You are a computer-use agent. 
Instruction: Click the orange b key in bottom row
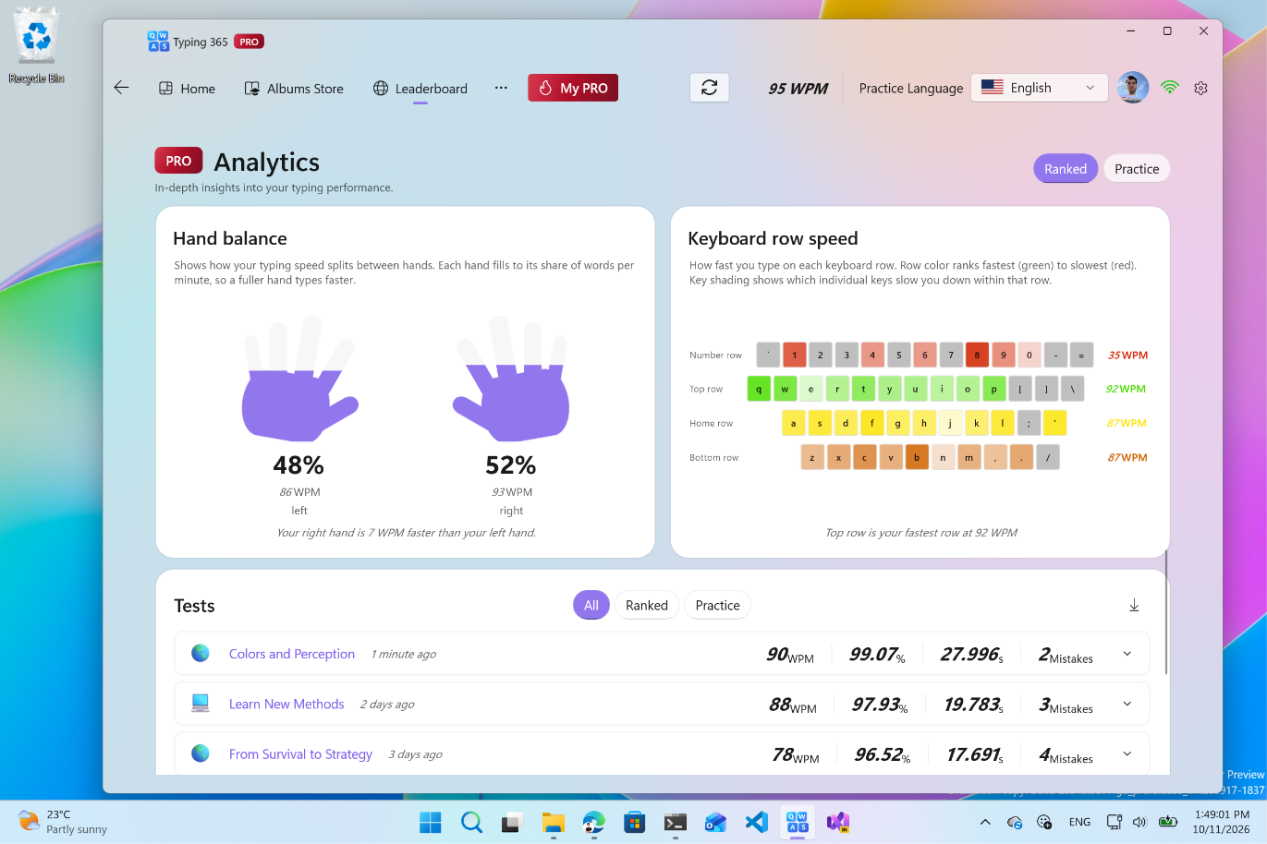(x=917, y=457)
